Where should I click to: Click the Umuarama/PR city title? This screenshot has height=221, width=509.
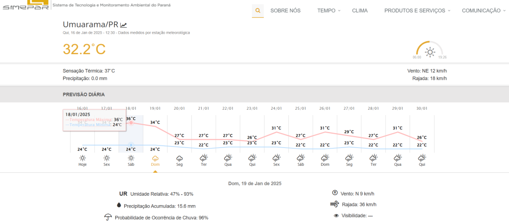pyautogui.click(x=90, y=25)
